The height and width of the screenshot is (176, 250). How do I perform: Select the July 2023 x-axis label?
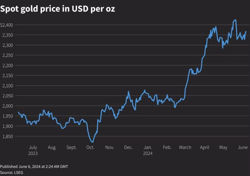pyautogui.click(x=33, y=150)
